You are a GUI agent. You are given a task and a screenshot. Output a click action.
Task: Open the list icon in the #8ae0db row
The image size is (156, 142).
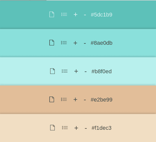[x=64, y=43]
